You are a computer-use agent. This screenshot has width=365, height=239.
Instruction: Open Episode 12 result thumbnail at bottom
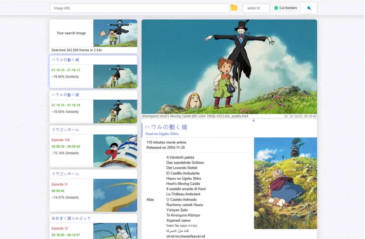[115, 231]
